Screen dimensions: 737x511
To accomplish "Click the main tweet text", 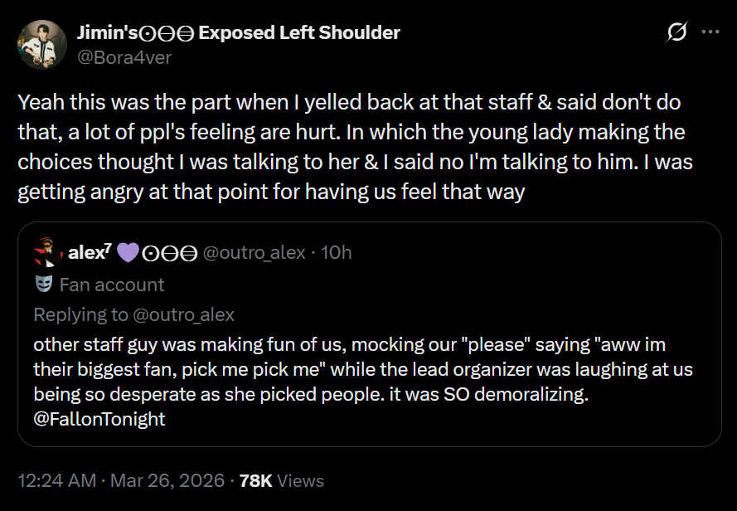I will [x=348, y=148].
